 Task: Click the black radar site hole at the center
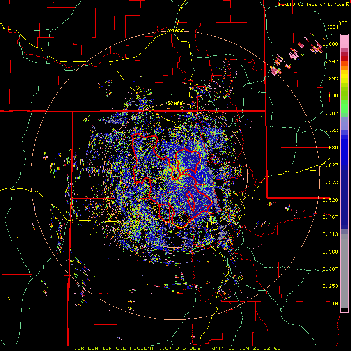[x=175, y=175]
